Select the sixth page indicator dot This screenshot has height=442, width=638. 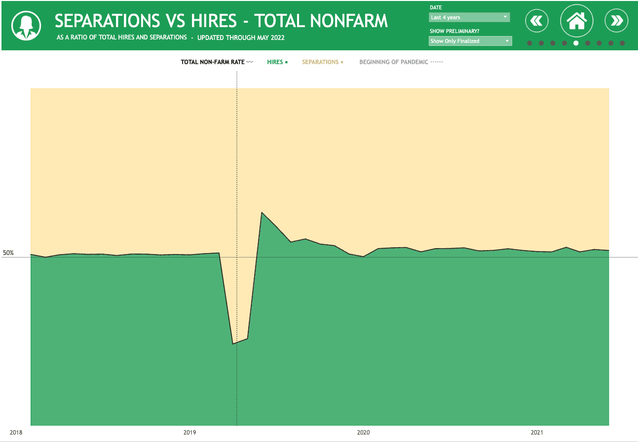(588, 43)
